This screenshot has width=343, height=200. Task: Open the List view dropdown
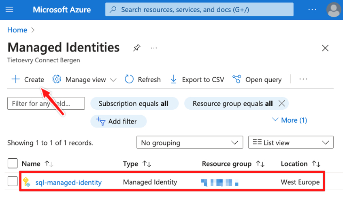(291, 142)
